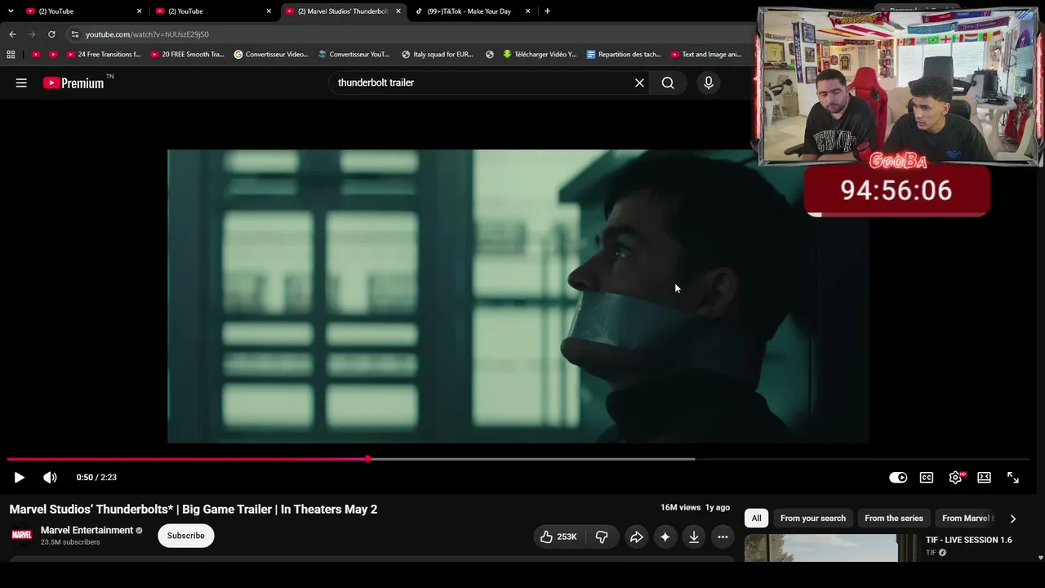This screenshot has width=1045, height=588.
Task: Open the 20 FREE Smooth Tra... bookmark
Action: point(187,55)
